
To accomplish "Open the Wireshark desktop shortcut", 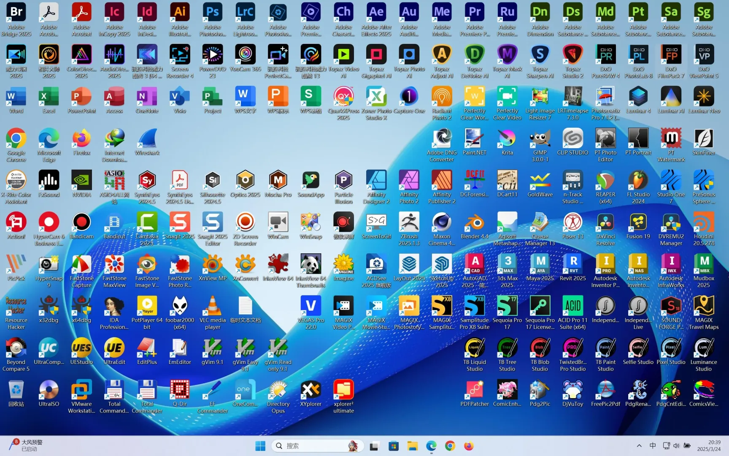I will pos(147,142).
